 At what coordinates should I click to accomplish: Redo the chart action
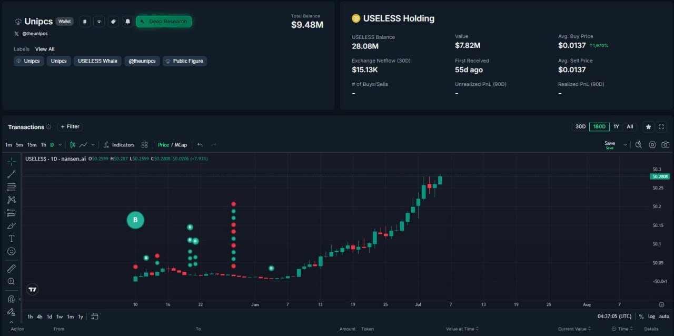(213, 145)
